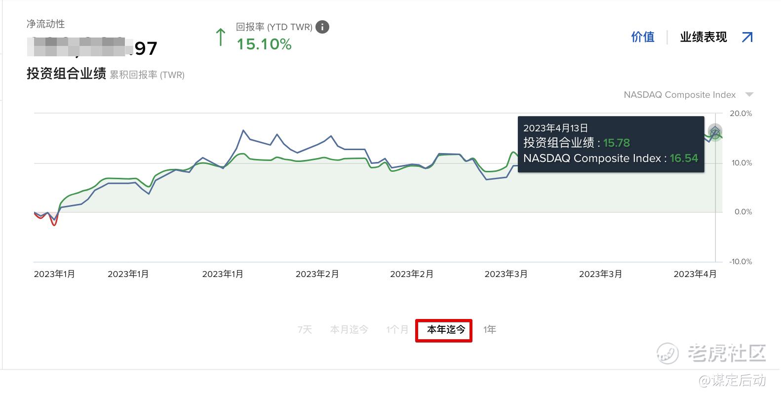Image resolution: width=781 pixels, height=398 pixels.
Task: Select the 本月迄今 time range
Action: coord(349,329)
